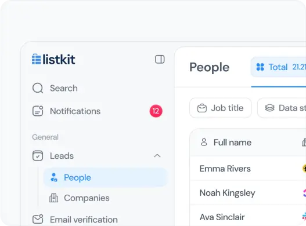Viewport: 306px width, 226px height.
Task: Click the Email verification envelope icon
Action: click(38, 219)
